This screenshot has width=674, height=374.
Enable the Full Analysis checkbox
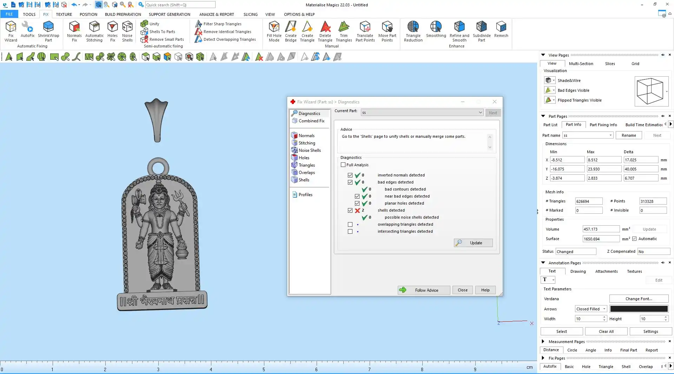point(343,165)
